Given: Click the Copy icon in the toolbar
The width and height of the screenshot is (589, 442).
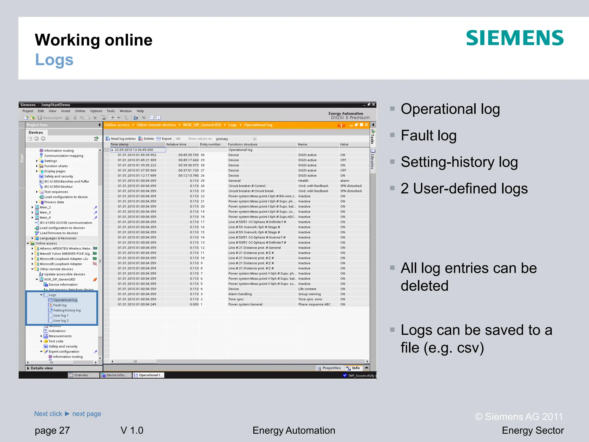Looking at the screenshot, I should point(82,118).
